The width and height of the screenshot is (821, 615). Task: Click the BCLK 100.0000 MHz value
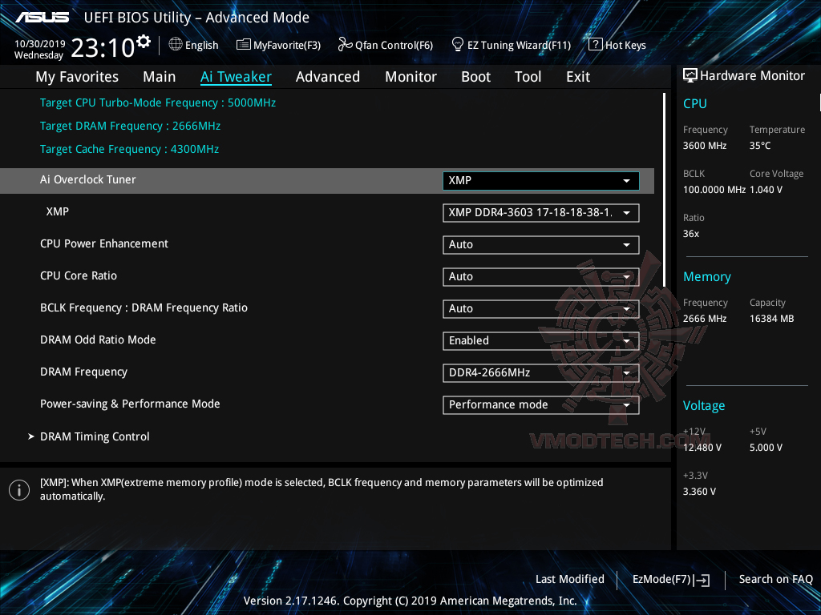click(x=714, y=190)
